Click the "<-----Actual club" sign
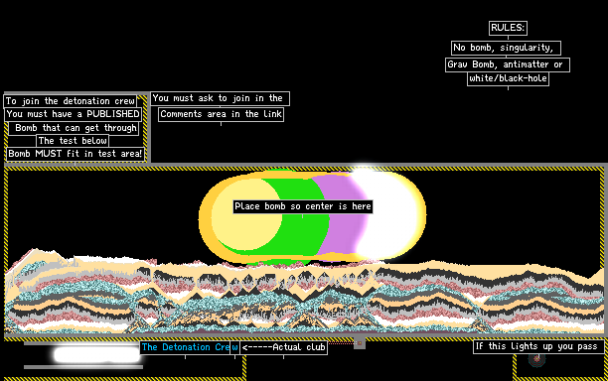Screen dimensions: 608x381 284,347
